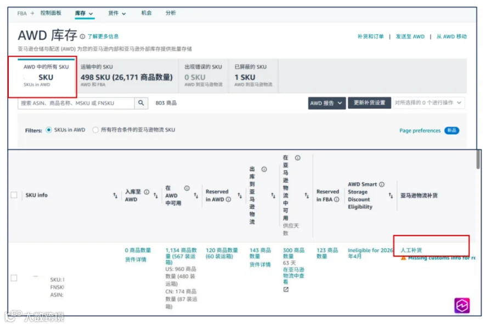Viewport: 491px width, 326px height.
Task: Click 货件详情 link under 0 商品数量
Action: click(x=136, y=259)
